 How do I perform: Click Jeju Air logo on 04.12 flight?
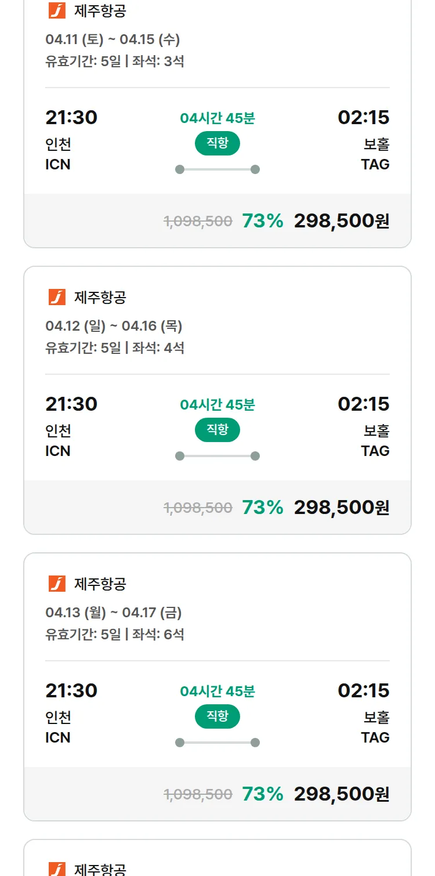[x=57, y=297]
